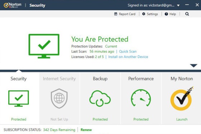The width and height of the screenshot is (201, 134).
Task: Open the My Norton tab label
Action: [182, 78]
